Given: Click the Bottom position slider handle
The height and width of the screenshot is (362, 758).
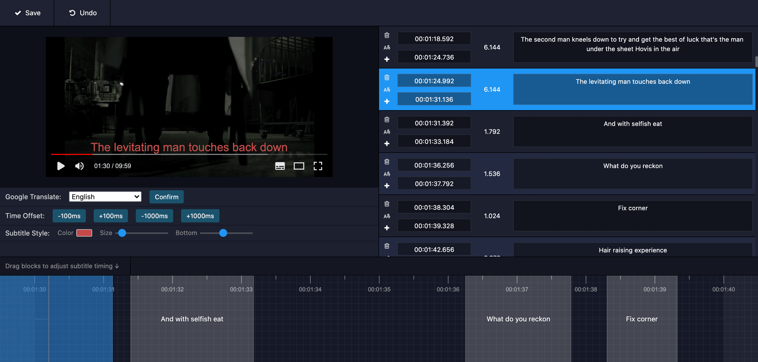Looking at the screenshot, I should (x=223, y=233).
